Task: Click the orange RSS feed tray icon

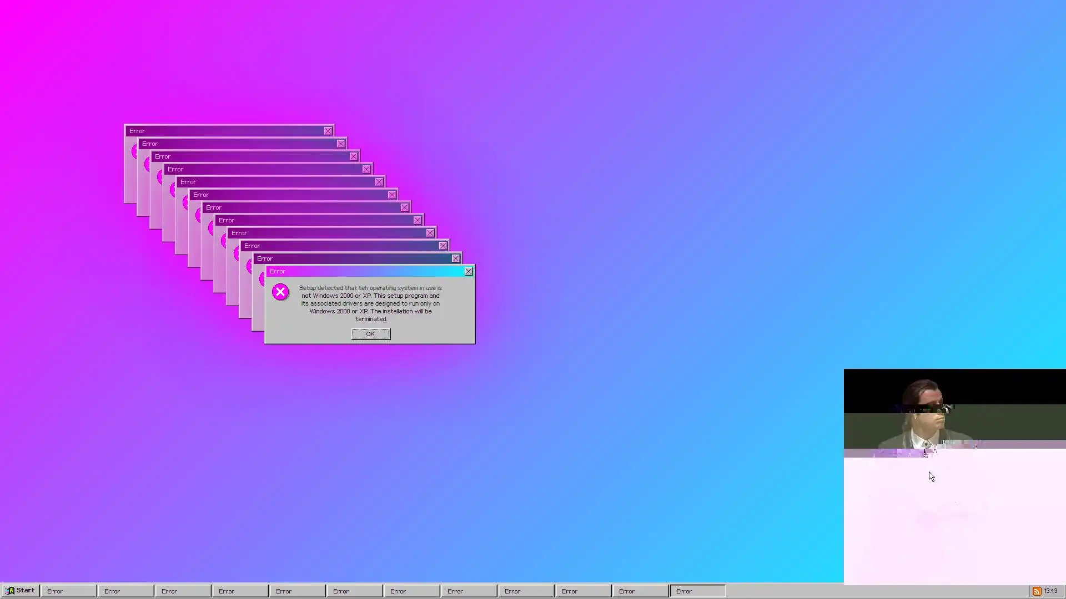Action: tap(1037, 591)
